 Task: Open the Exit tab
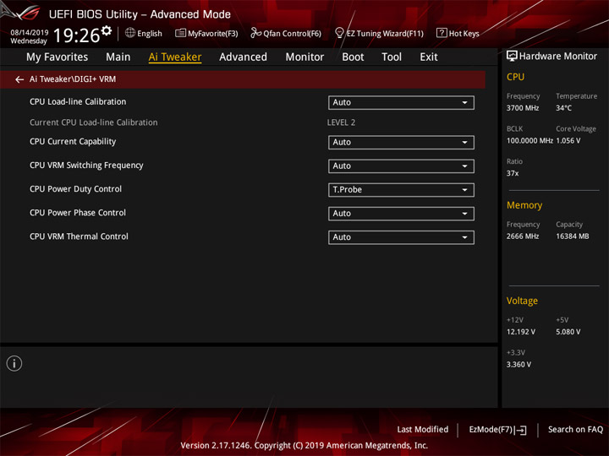429,57
